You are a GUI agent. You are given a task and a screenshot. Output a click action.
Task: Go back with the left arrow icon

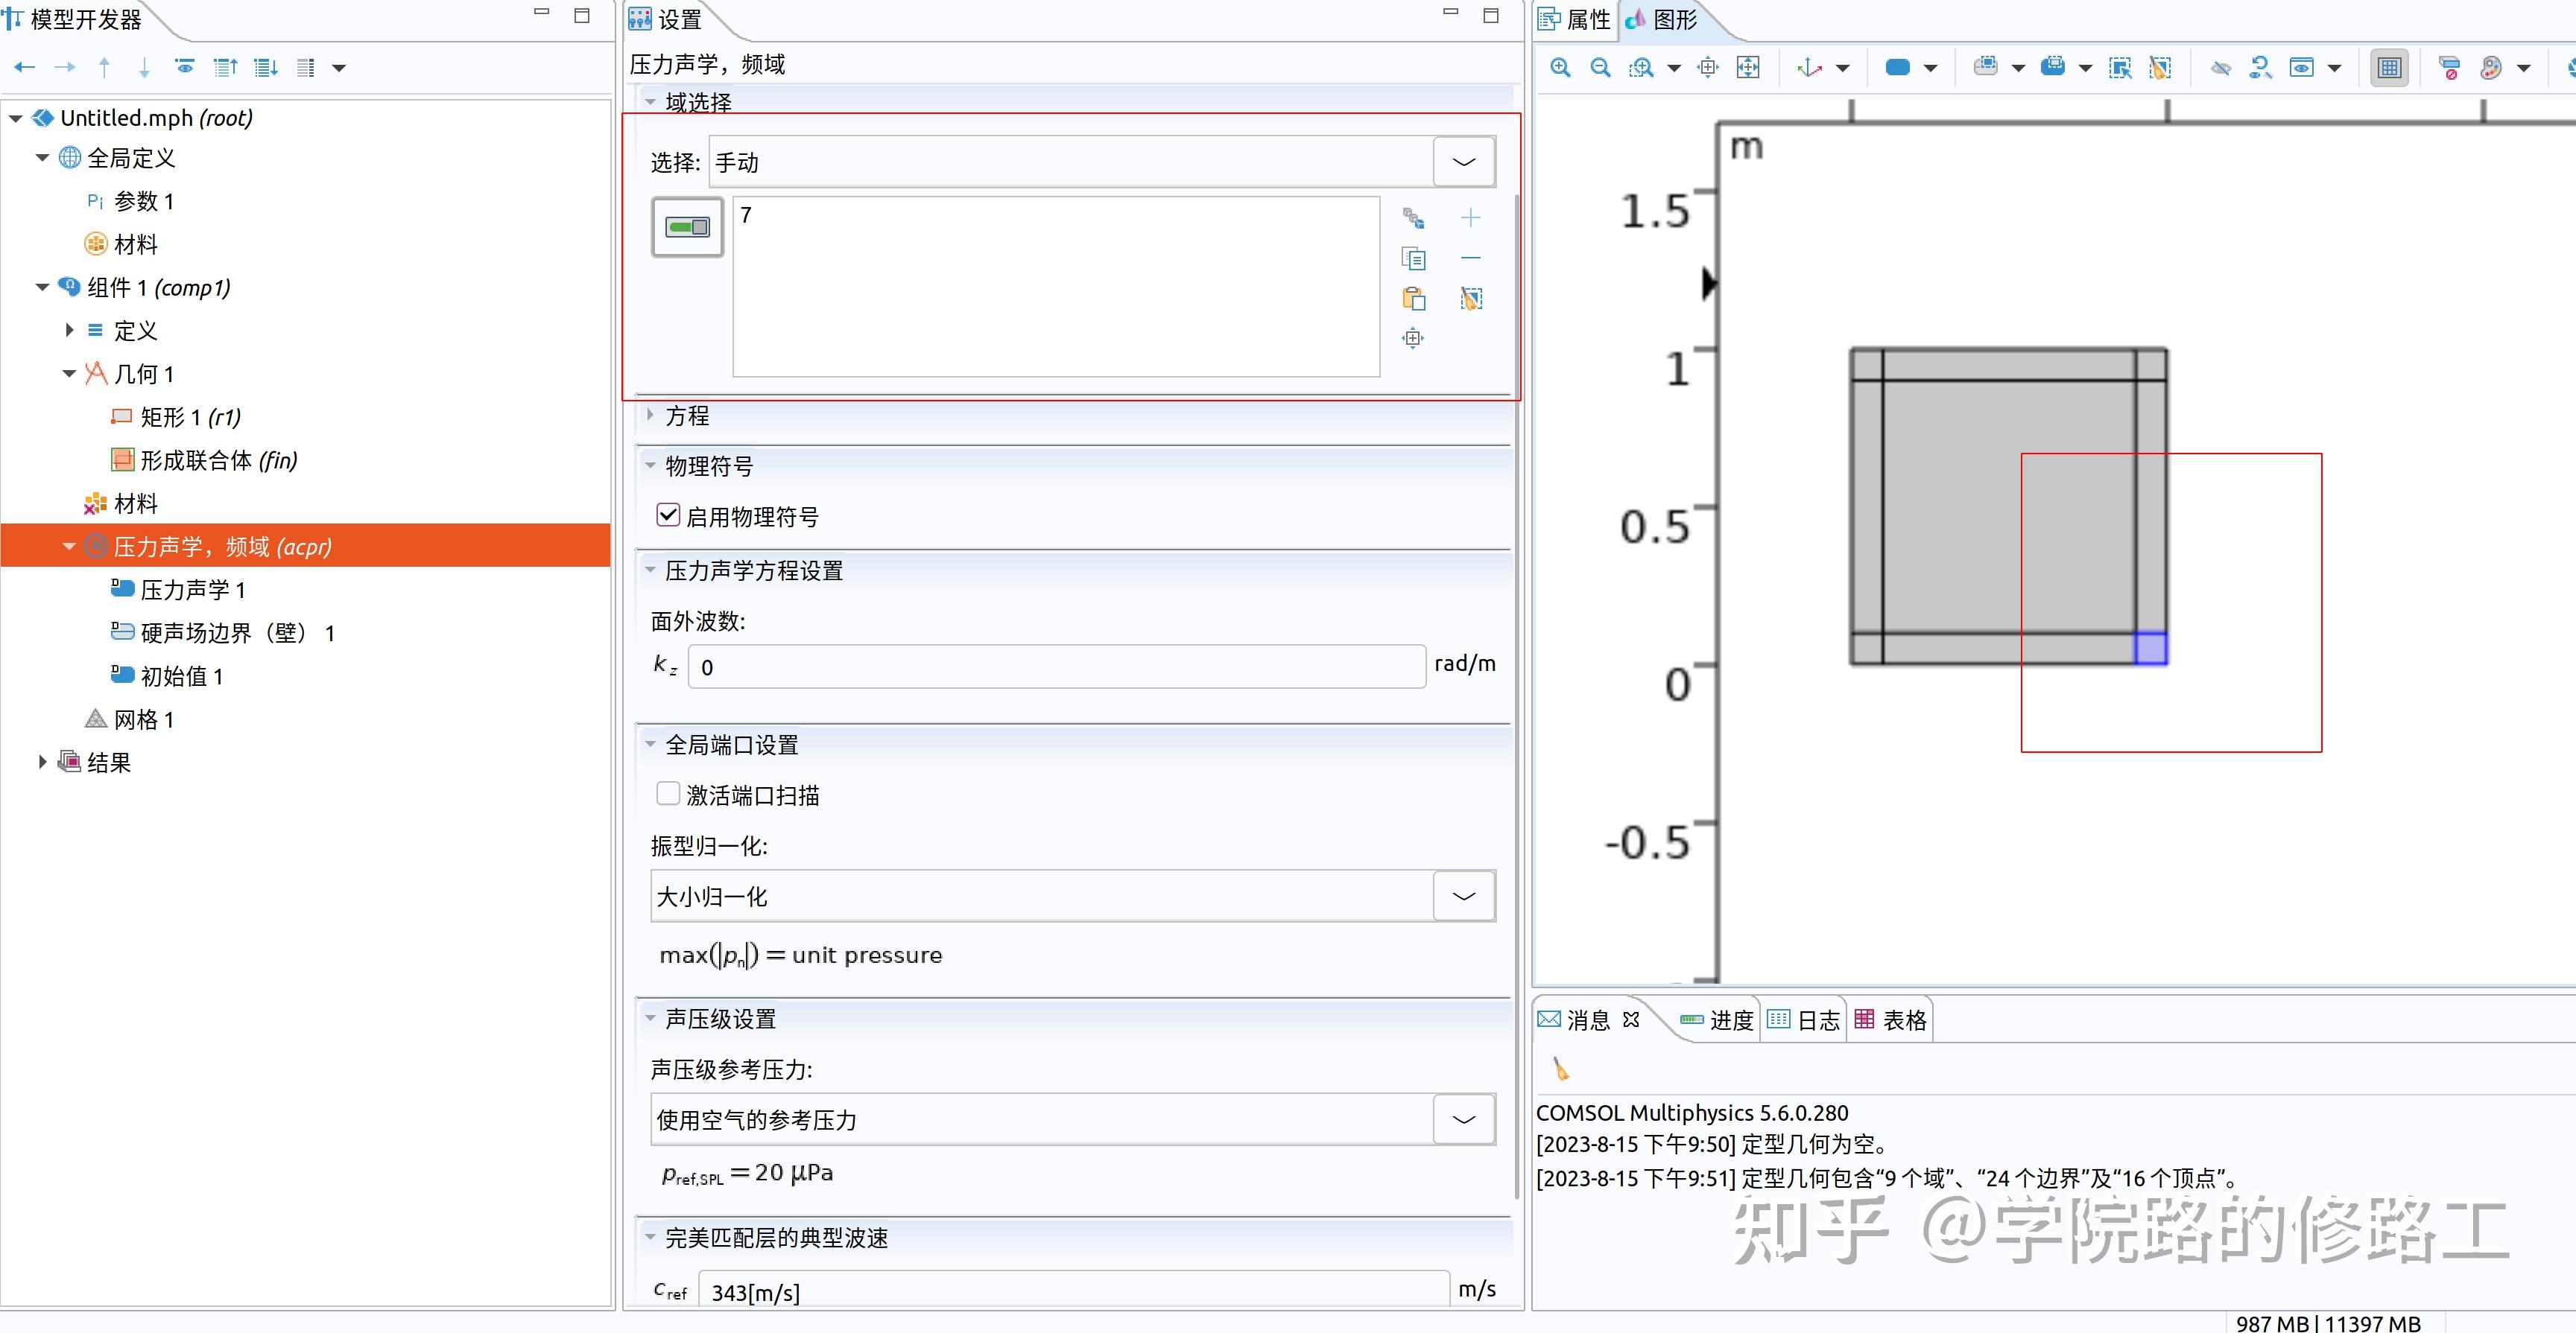(25, 68)
